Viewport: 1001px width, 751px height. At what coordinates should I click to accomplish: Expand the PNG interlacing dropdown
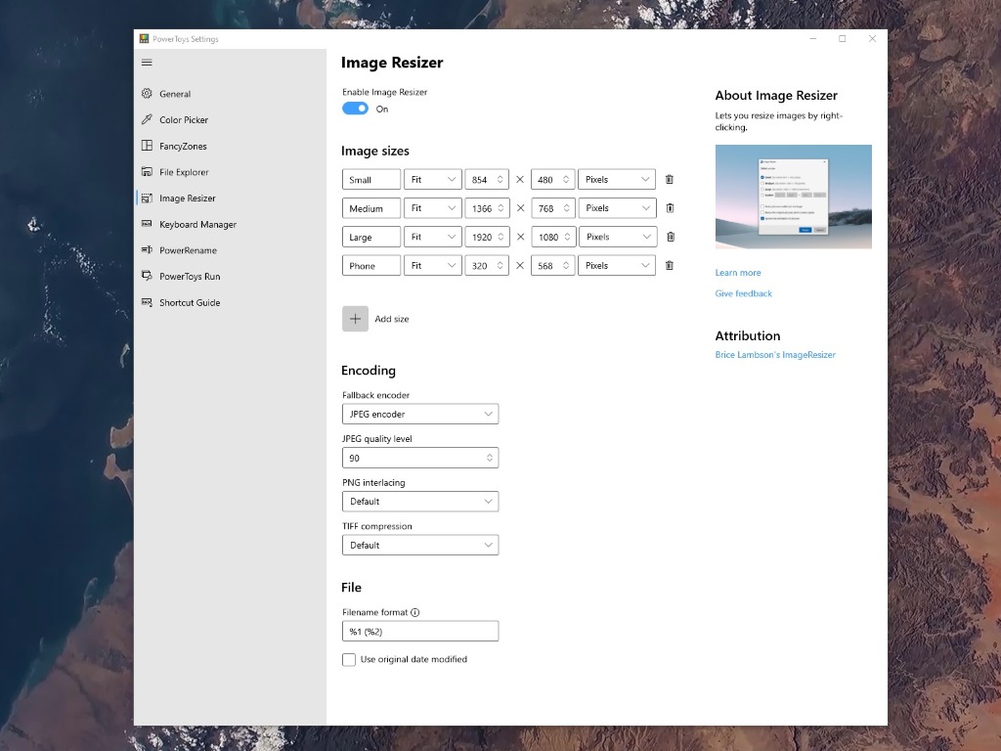click(420, 502)
